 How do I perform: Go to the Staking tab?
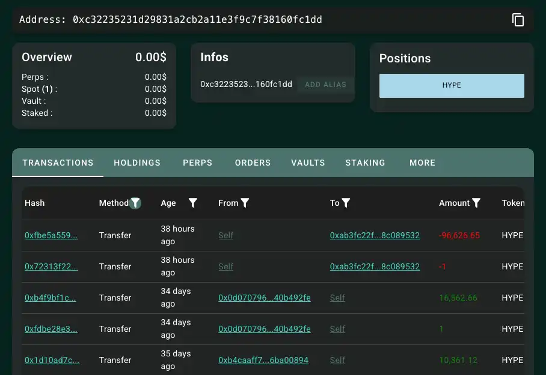coord(365,163)
